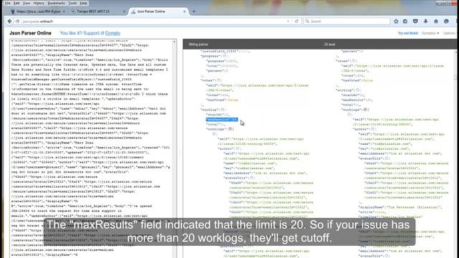The width and height of the screenshot is (459, 258).
Task: Open the Samples dropdown
Action: (x=430, y=33)
